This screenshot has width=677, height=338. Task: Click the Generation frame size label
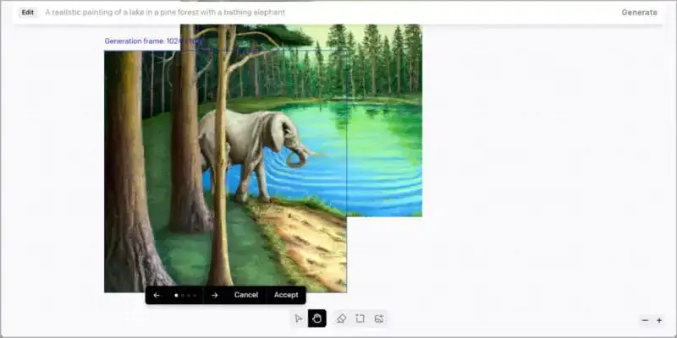click(x=152, y=41)
